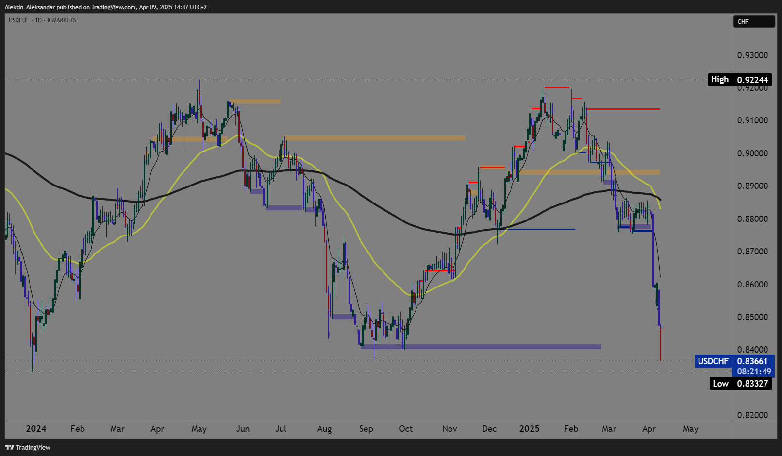The width and height of the screenshot is (782, 456).
Task: Click the 2024 label on time axis
Action: 36,429
